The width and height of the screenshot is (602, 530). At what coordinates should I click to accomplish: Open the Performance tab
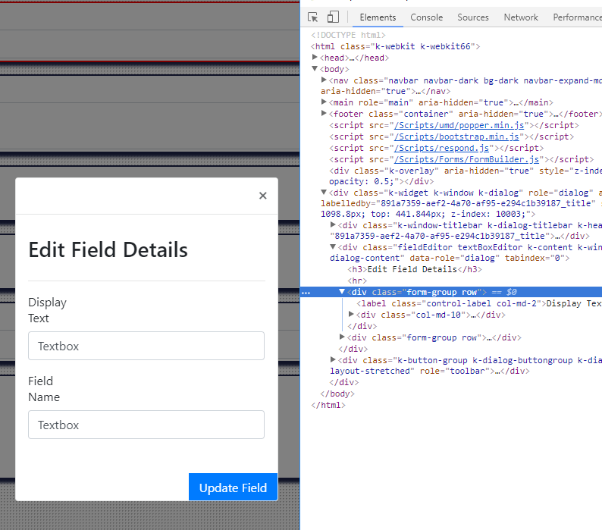[x=577, y=17]
